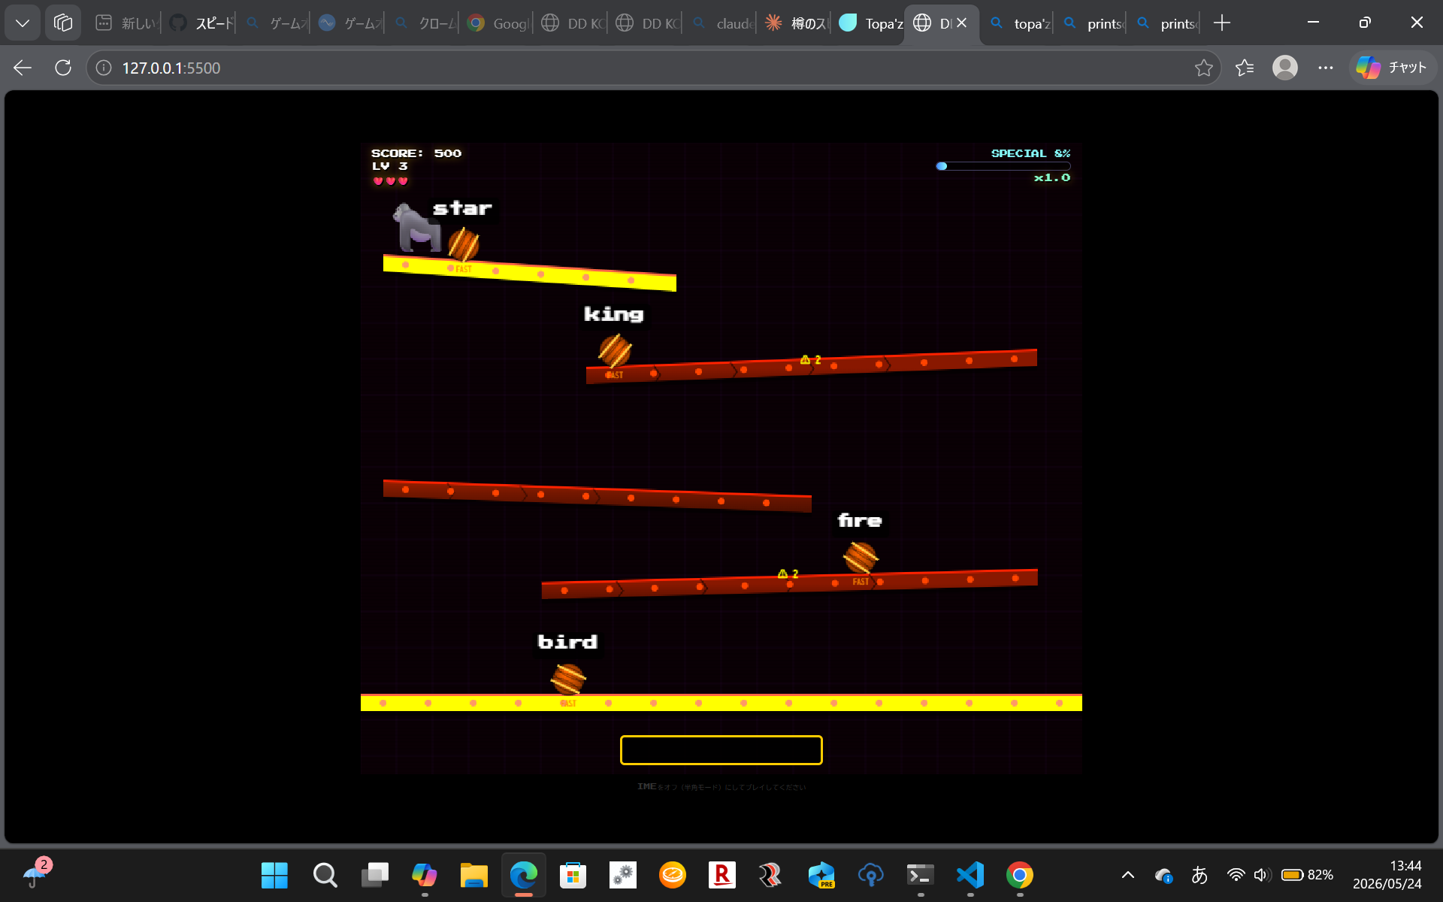Image resolution: width=1443 pixels, height=902 pixels.
Task: Open the favorites list
Action: 1245,68
